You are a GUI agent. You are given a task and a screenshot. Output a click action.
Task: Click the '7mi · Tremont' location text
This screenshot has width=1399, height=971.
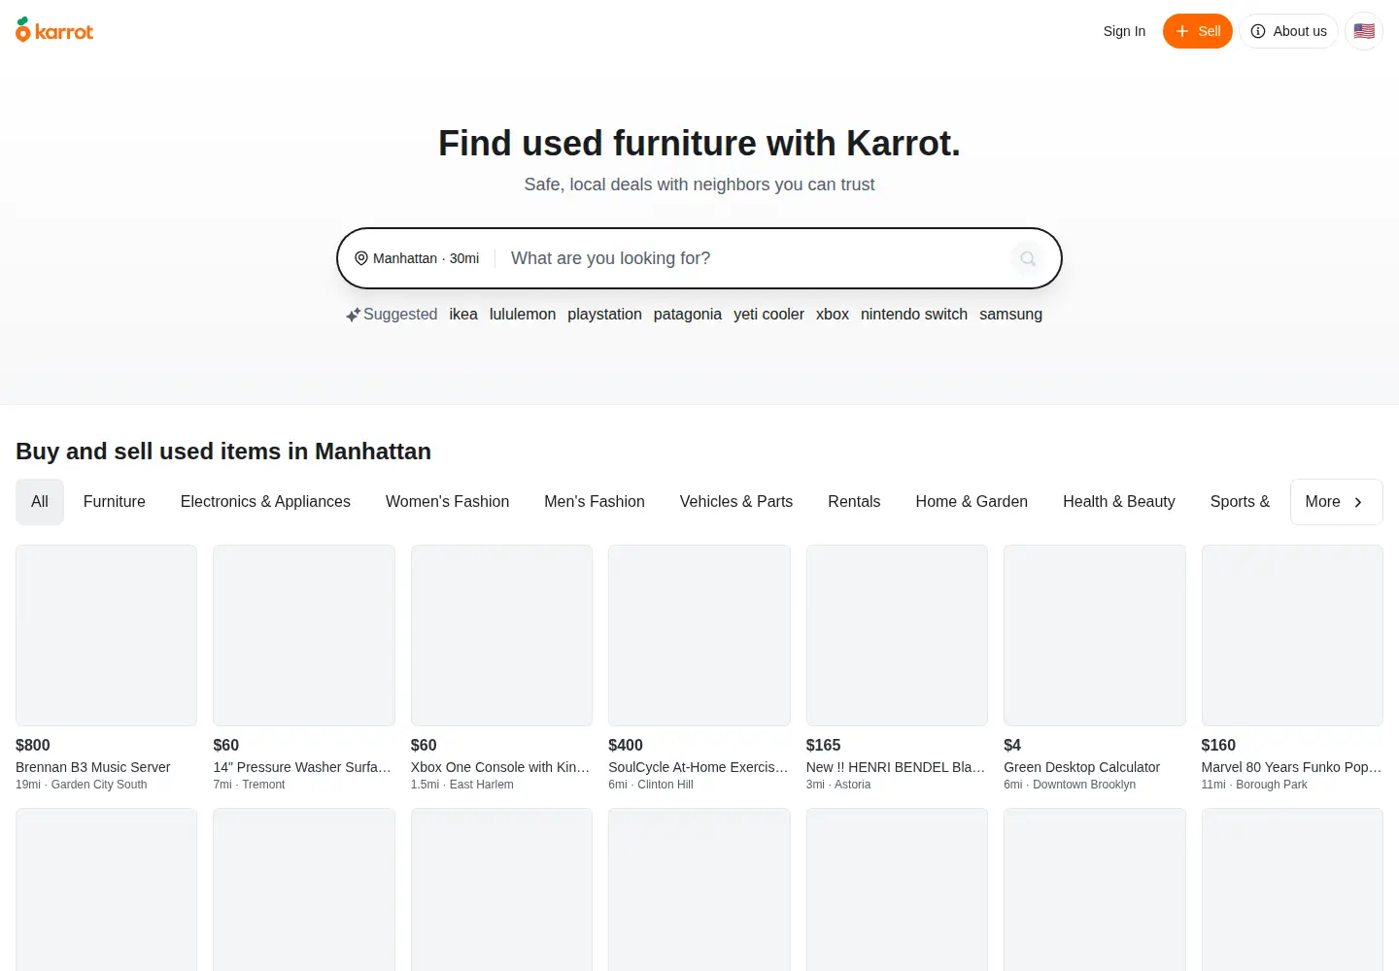point(249,785)
